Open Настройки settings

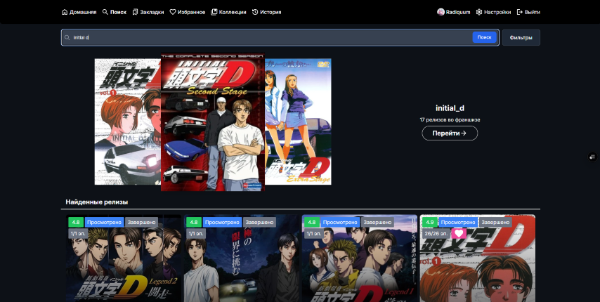tap(493, 12)
